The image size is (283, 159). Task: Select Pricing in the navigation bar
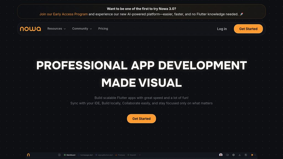coord(103,29)
